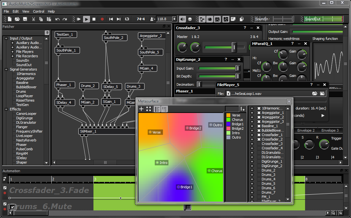Screen dimensions: 351x218
Task: Click the play-from-start transport button
Action: [79, 19]
